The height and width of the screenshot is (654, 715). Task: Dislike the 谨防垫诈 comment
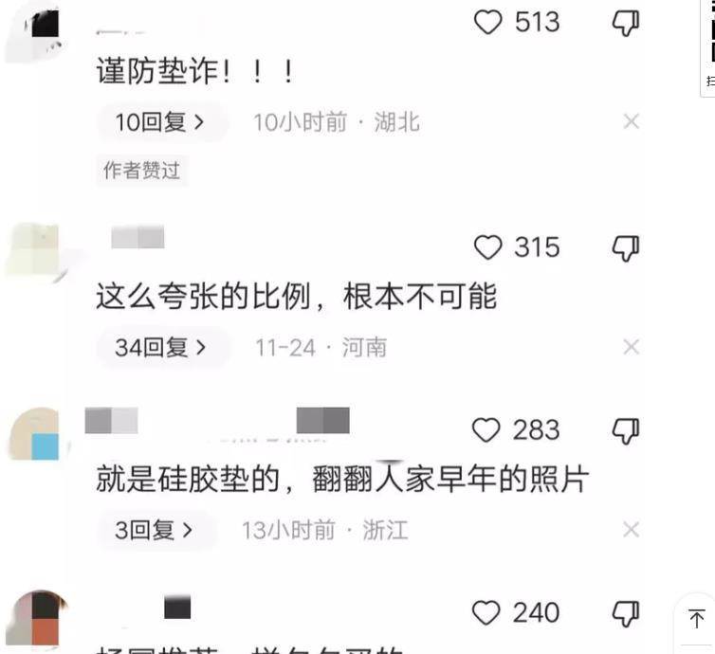pos(626,23)
